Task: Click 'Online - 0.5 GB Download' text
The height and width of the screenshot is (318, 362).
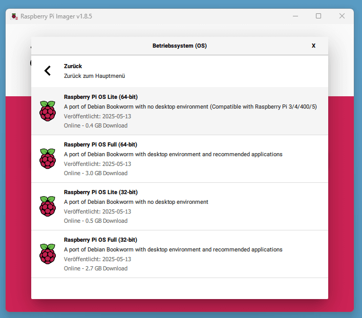Action: 96,221
